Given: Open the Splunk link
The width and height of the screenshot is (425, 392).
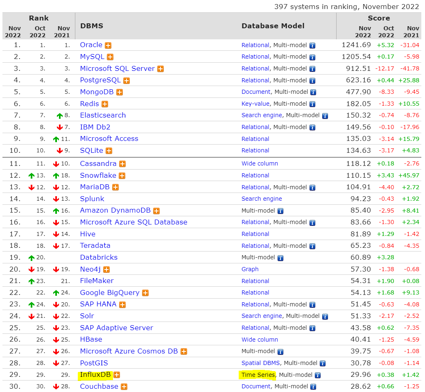Looking at the screenshot, I should point(92,199).
